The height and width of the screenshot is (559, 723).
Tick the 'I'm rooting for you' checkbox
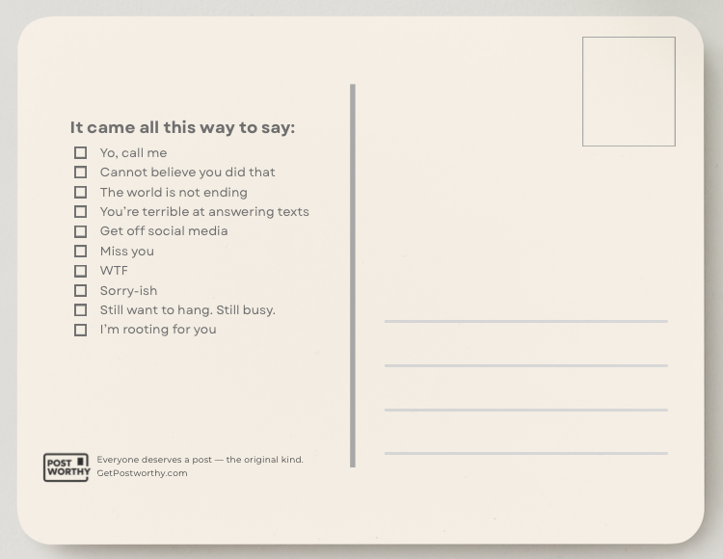(81, 330)
